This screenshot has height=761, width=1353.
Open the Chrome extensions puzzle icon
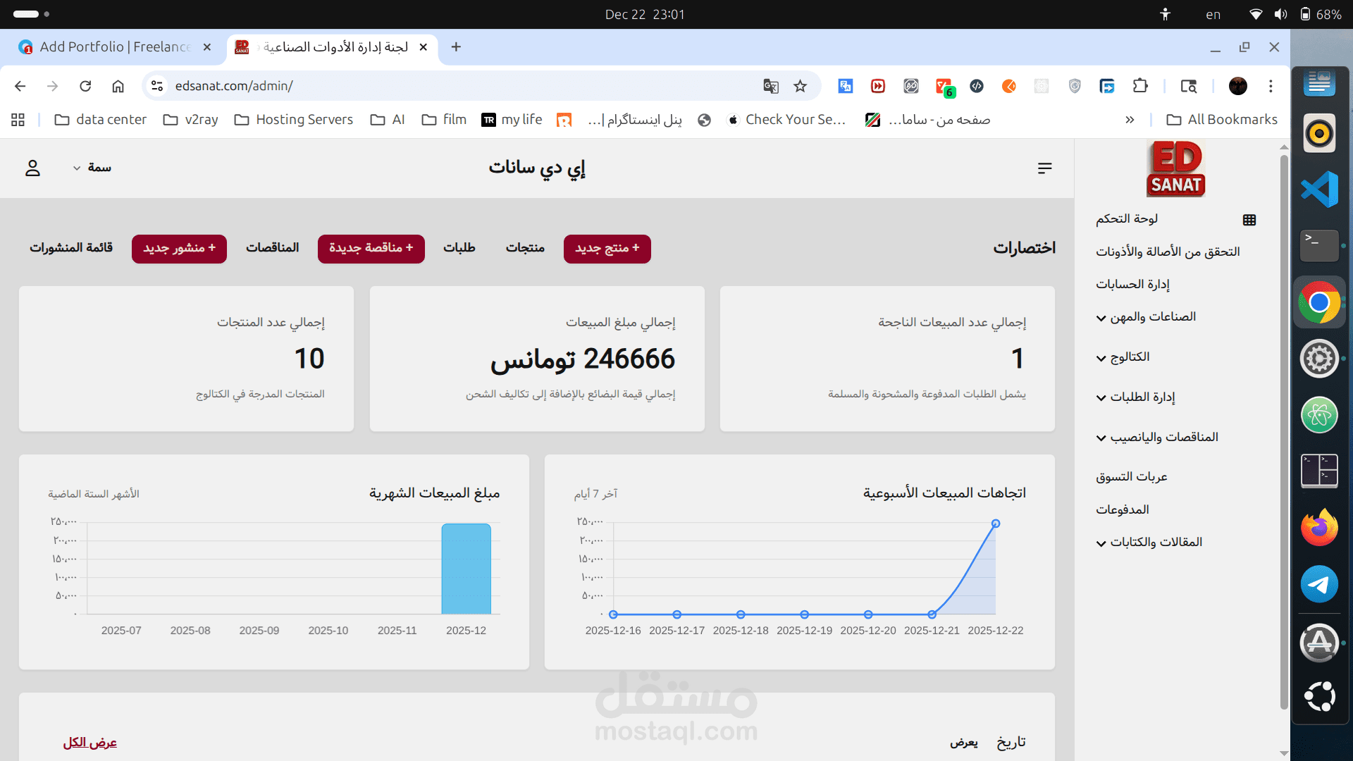click(1140, 86)
